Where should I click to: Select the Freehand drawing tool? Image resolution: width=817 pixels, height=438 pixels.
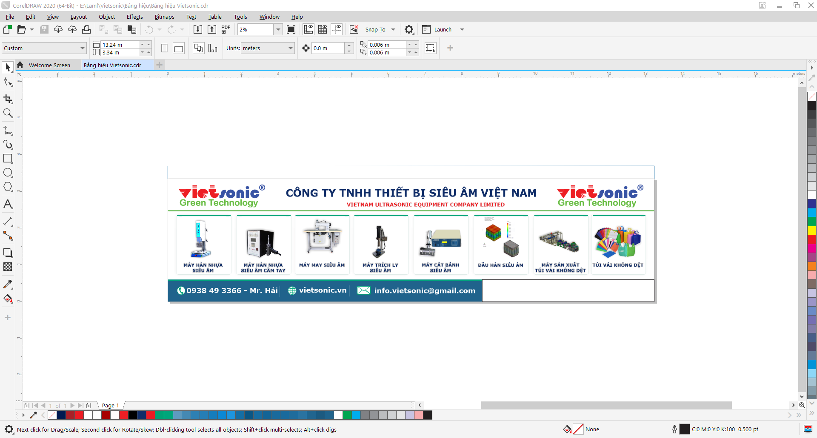coord(8,130)
